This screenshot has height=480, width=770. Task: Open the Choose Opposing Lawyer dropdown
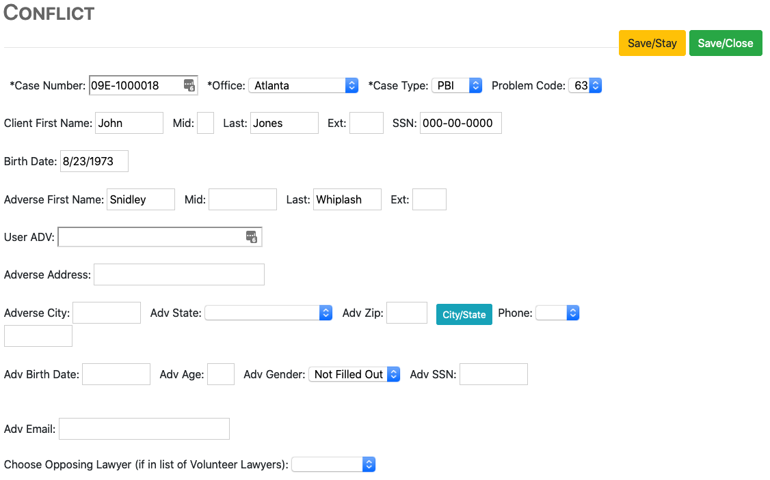click(x=334, y=464)
